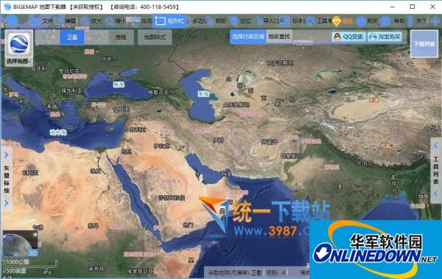
Task: Click the 土耳其 map label
Action: coord(122,109)
